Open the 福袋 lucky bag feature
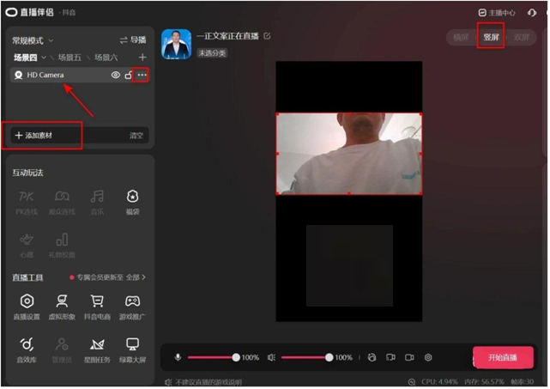This screenshot has height=389, width=550. (x=132, y=201)
